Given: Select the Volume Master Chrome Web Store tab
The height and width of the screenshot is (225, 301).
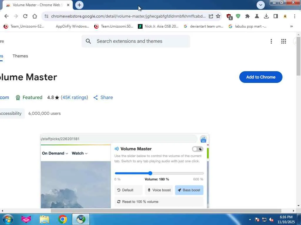Looking at the screenshot, I should pos(38,5).
